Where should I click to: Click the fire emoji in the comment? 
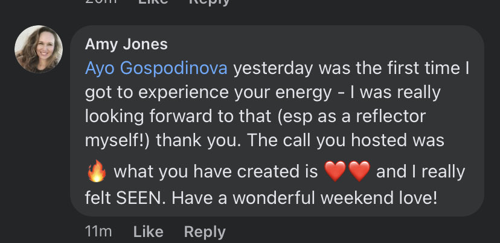96,173
